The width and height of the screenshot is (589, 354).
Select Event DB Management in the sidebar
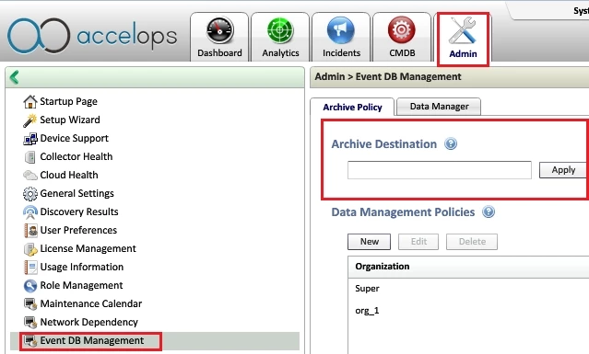[x=92, y=340]
